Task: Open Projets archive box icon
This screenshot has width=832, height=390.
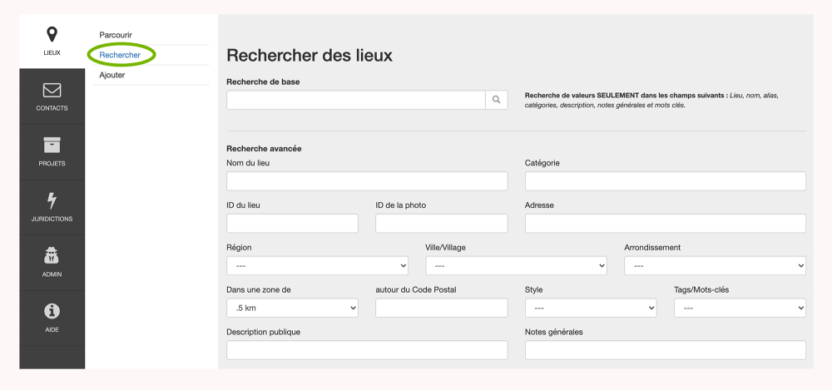Action: [52, 145]
